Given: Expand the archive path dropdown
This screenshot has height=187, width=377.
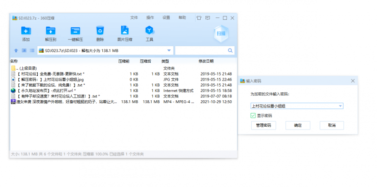Looking at the screenshot, I should coord(169,50).
